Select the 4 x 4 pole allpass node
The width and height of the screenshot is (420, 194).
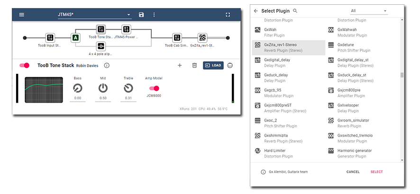[x=100, y=46]
